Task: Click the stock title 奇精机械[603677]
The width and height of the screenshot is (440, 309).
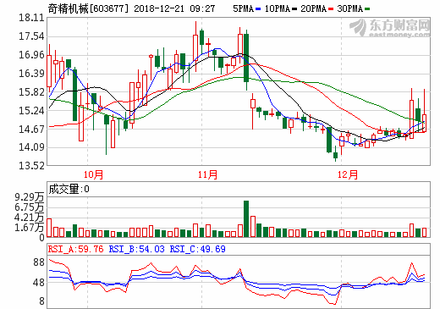Action: pyautogui.click(x=88, y=8)
